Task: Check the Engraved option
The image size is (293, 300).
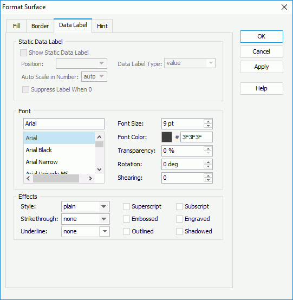Action: [179, 219]
